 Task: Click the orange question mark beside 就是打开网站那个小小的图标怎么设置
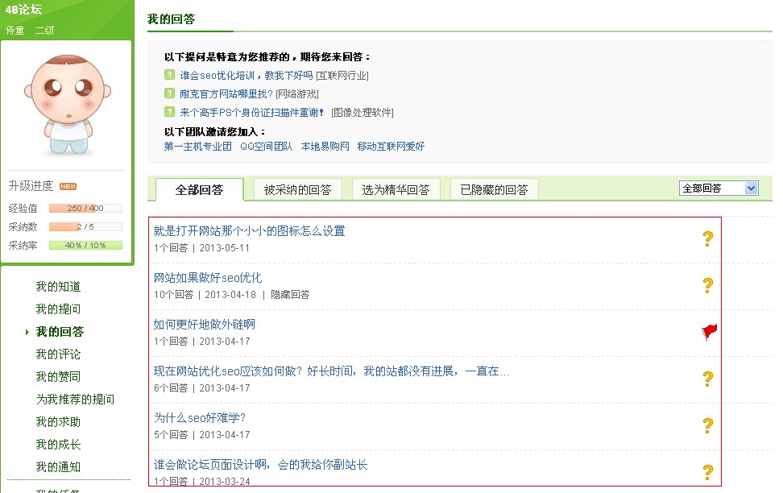pyautogui.click(x=707, y=240)
